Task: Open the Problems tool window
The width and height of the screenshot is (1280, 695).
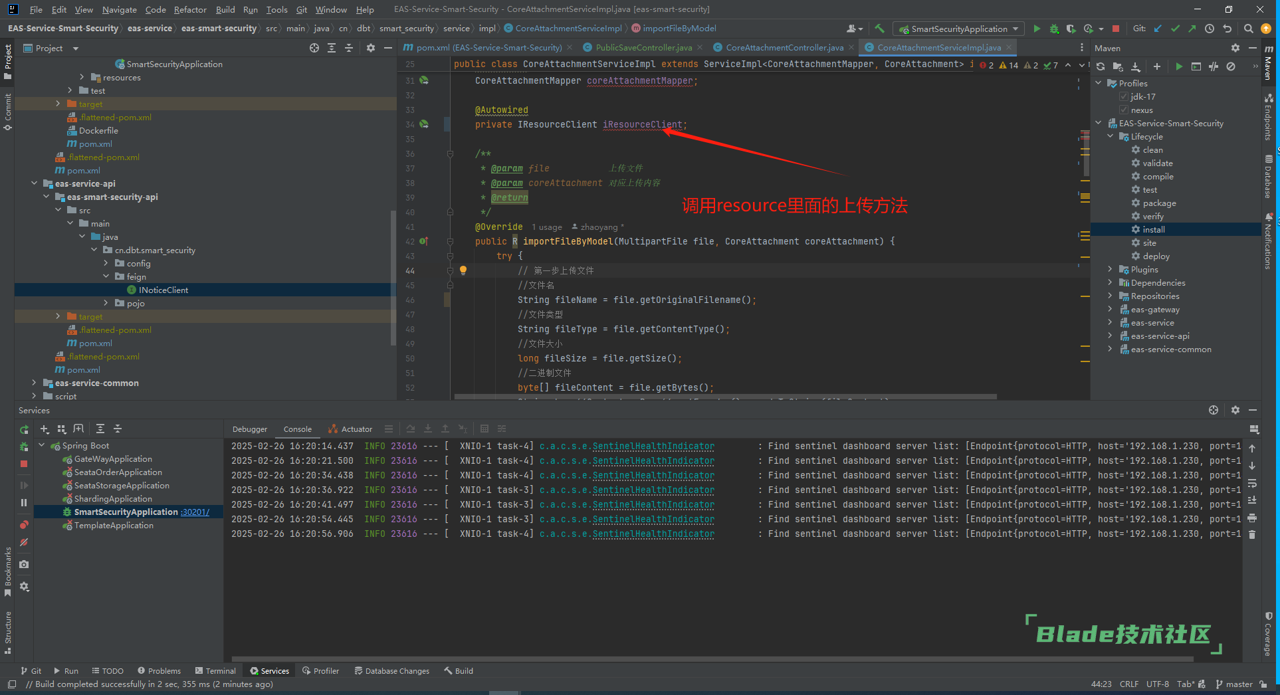Action: [159, 671]
